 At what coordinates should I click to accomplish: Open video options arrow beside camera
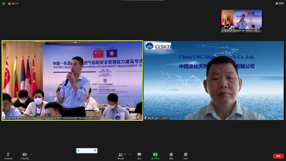point(31,154)
